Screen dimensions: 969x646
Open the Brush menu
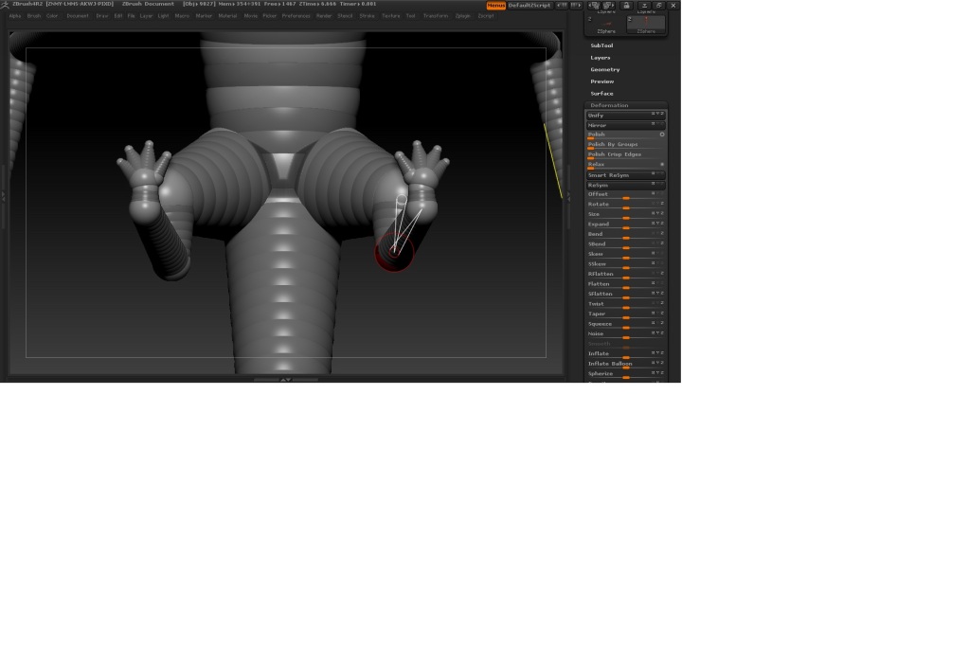[x=33, y=16]
